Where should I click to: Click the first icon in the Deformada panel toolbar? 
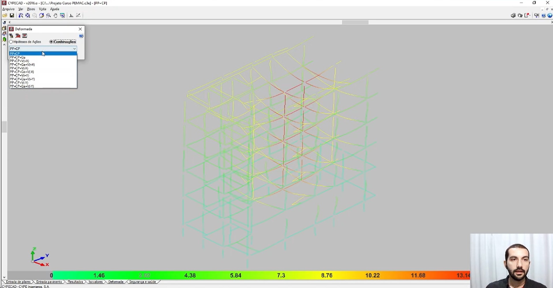pyautogui.click(x=11, y=36)
